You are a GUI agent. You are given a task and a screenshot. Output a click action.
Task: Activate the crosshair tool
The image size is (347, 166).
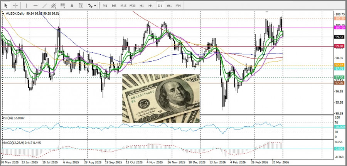pos(15,5)
